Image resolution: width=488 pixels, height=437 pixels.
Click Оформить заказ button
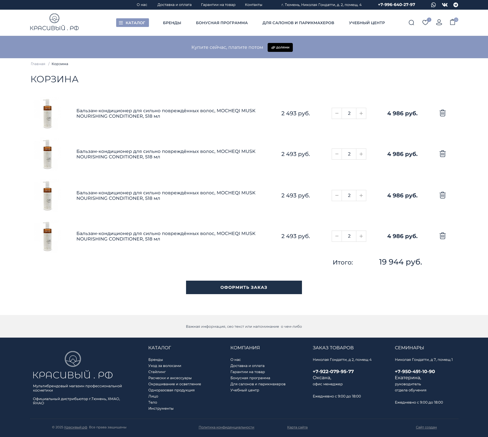click(x=244, y=287)
